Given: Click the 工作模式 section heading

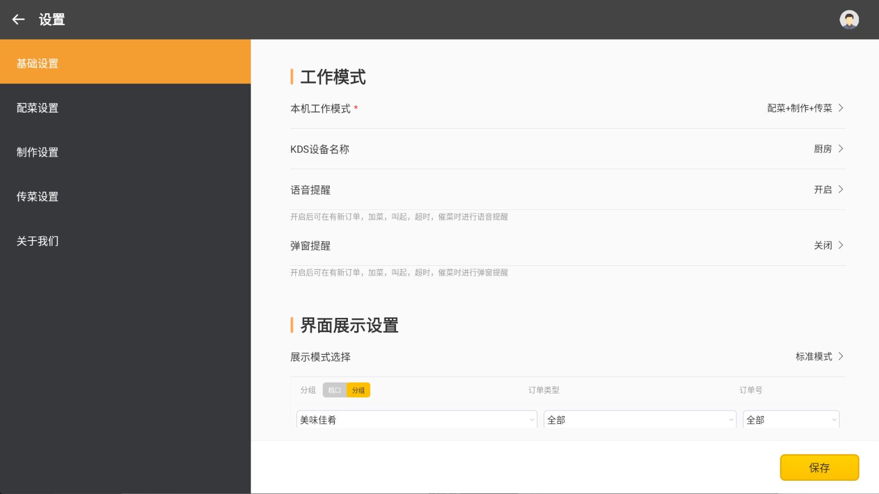Looking at the screenshot, I should 333,77.
